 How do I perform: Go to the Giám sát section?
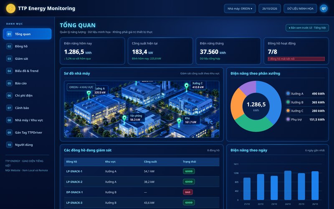pyautogui.click(x=27, y=59)
